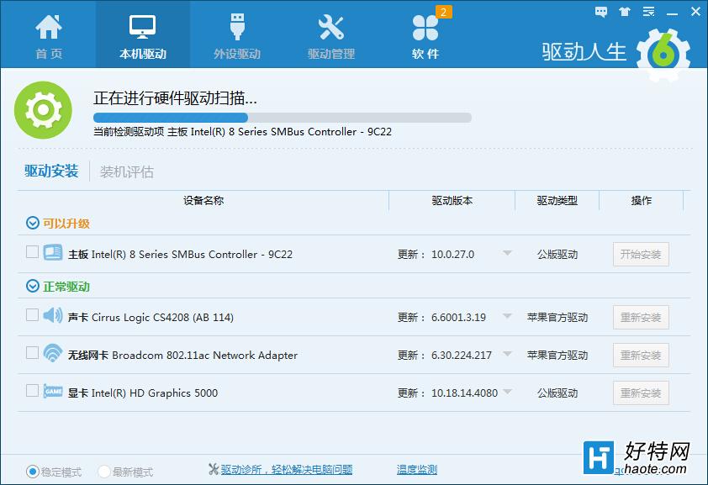Click the 操作 column header
708x485 pixels.
642,201
